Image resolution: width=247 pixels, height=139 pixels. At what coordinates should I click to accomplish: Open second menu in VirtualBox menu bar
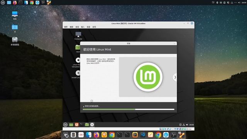[71, 27]
